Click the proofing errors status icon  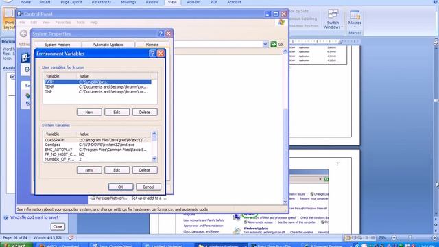[x=71, y=238]
